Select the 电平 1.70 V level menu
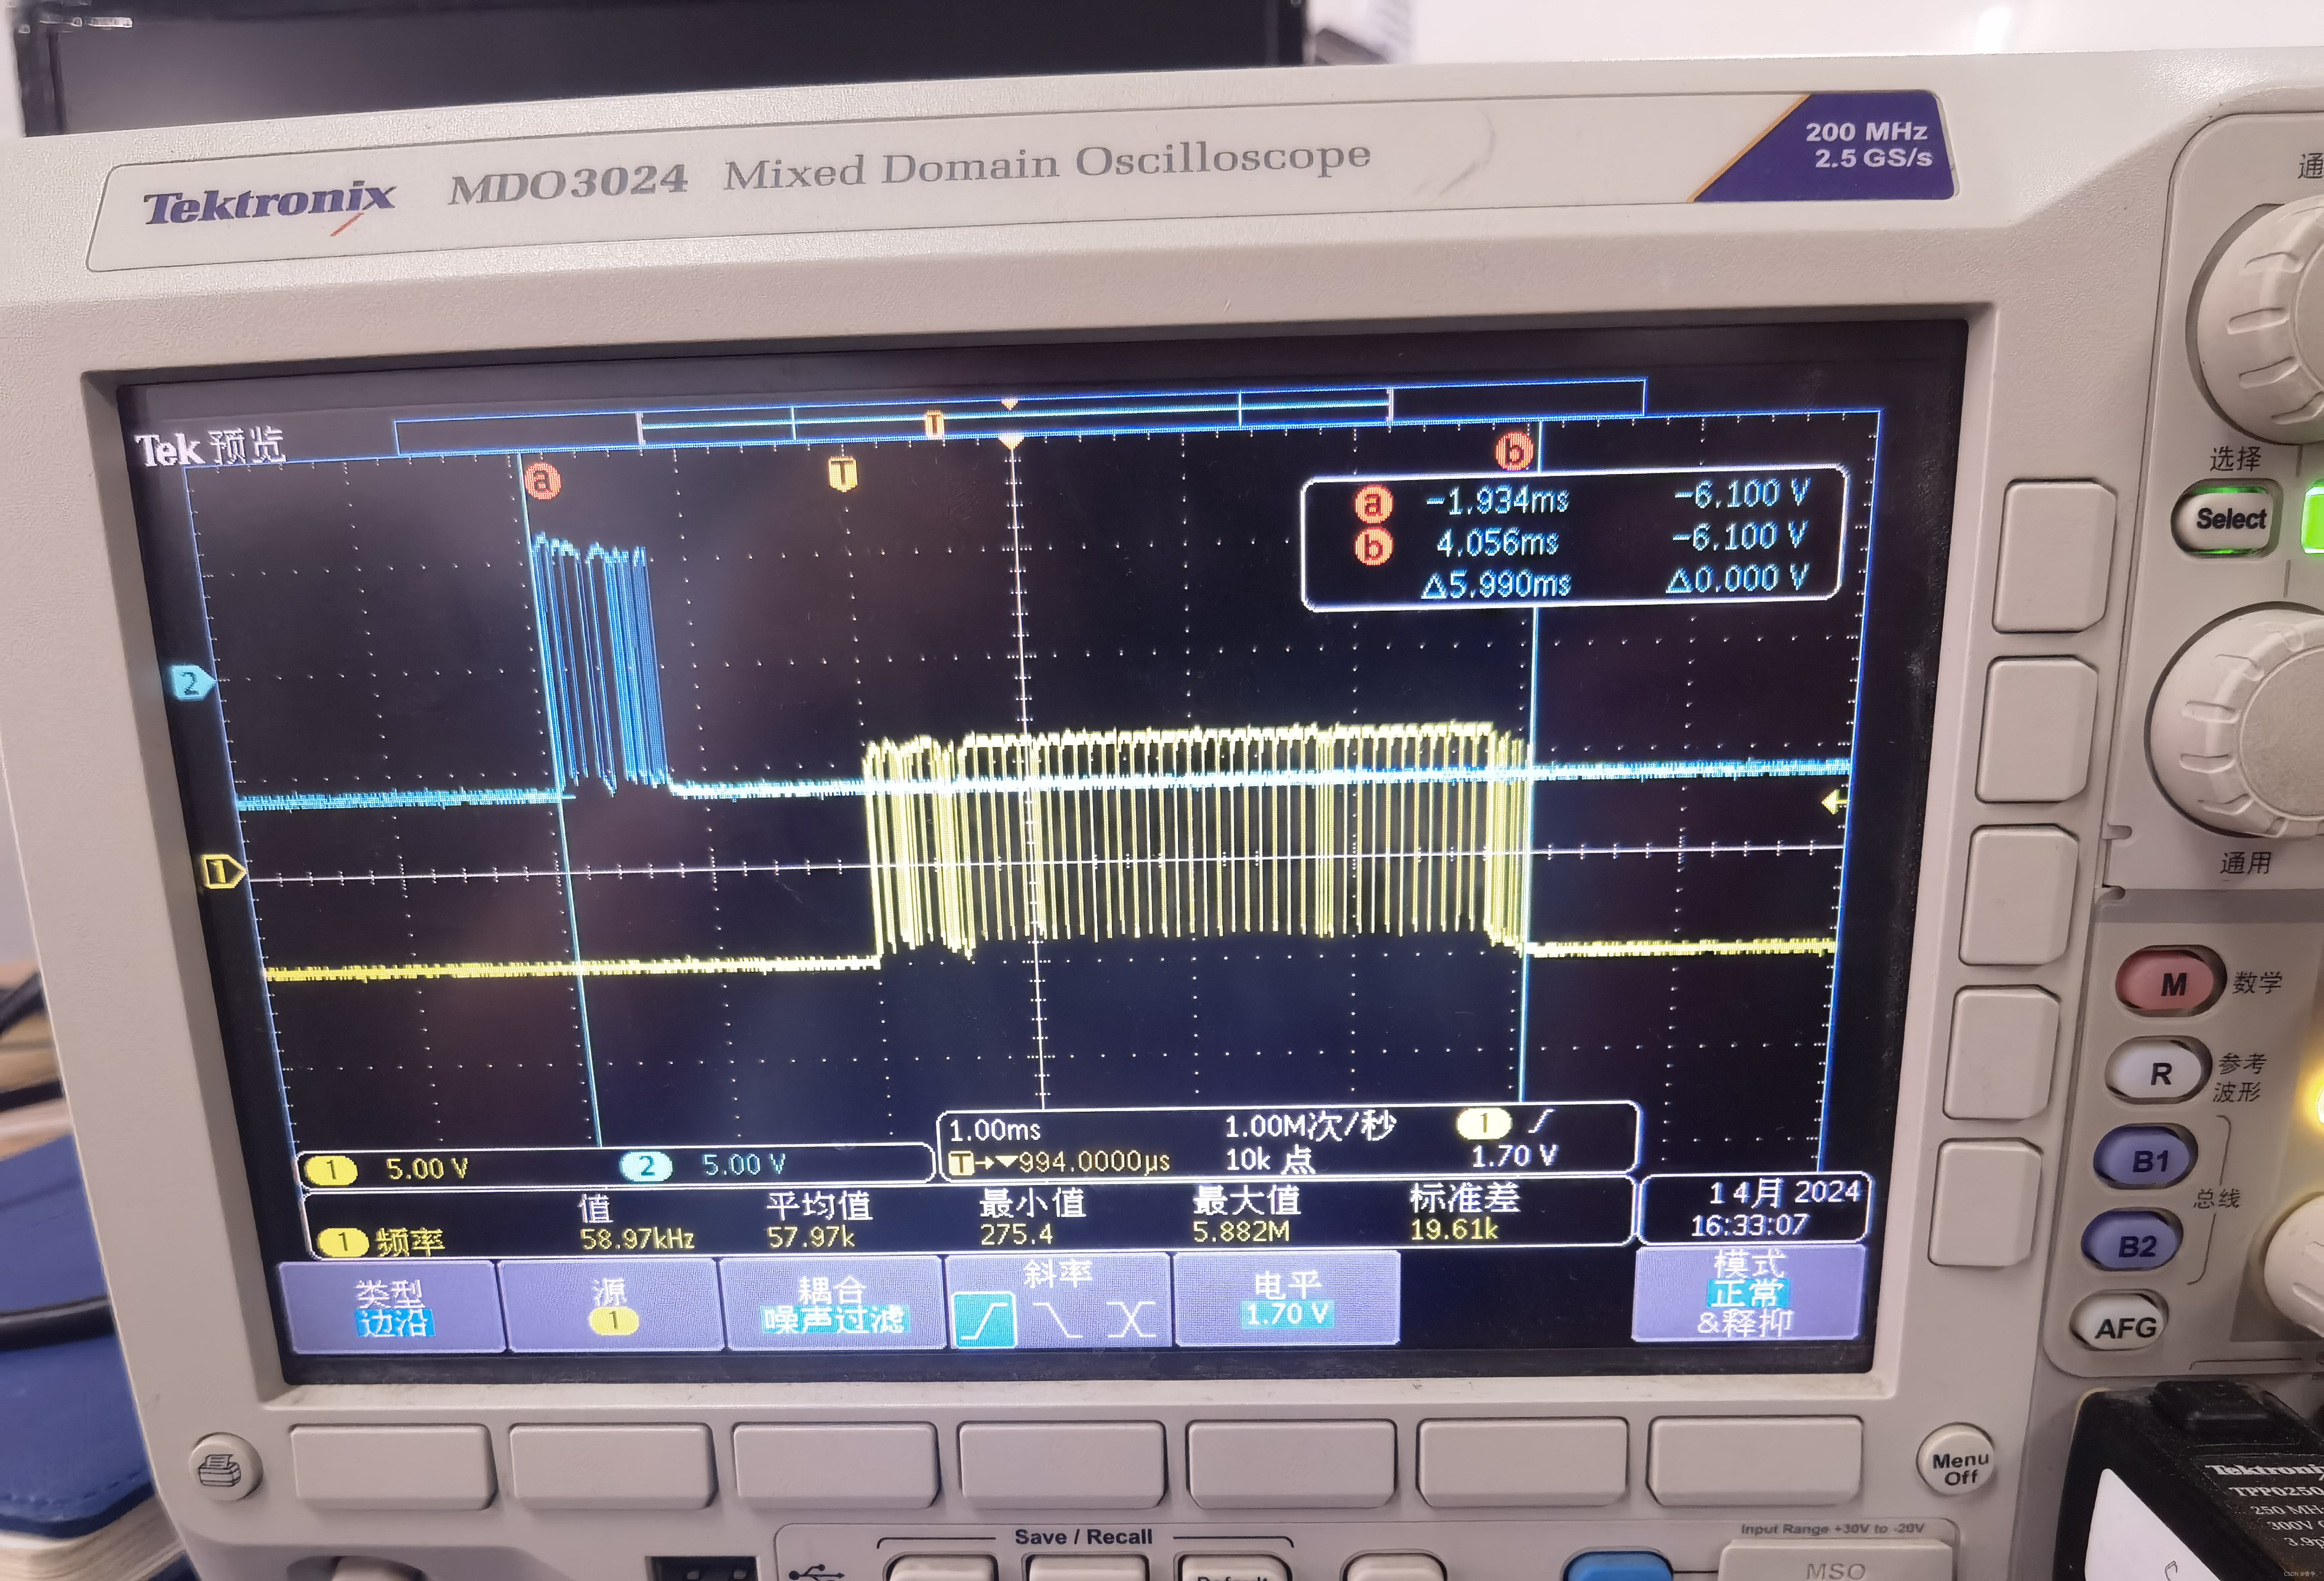This screenshot has height=1581, width=2324. [1287, 1298]
